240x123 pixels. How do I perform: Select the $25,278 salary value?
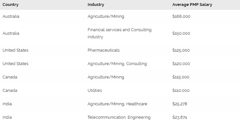tap(180, 104)
